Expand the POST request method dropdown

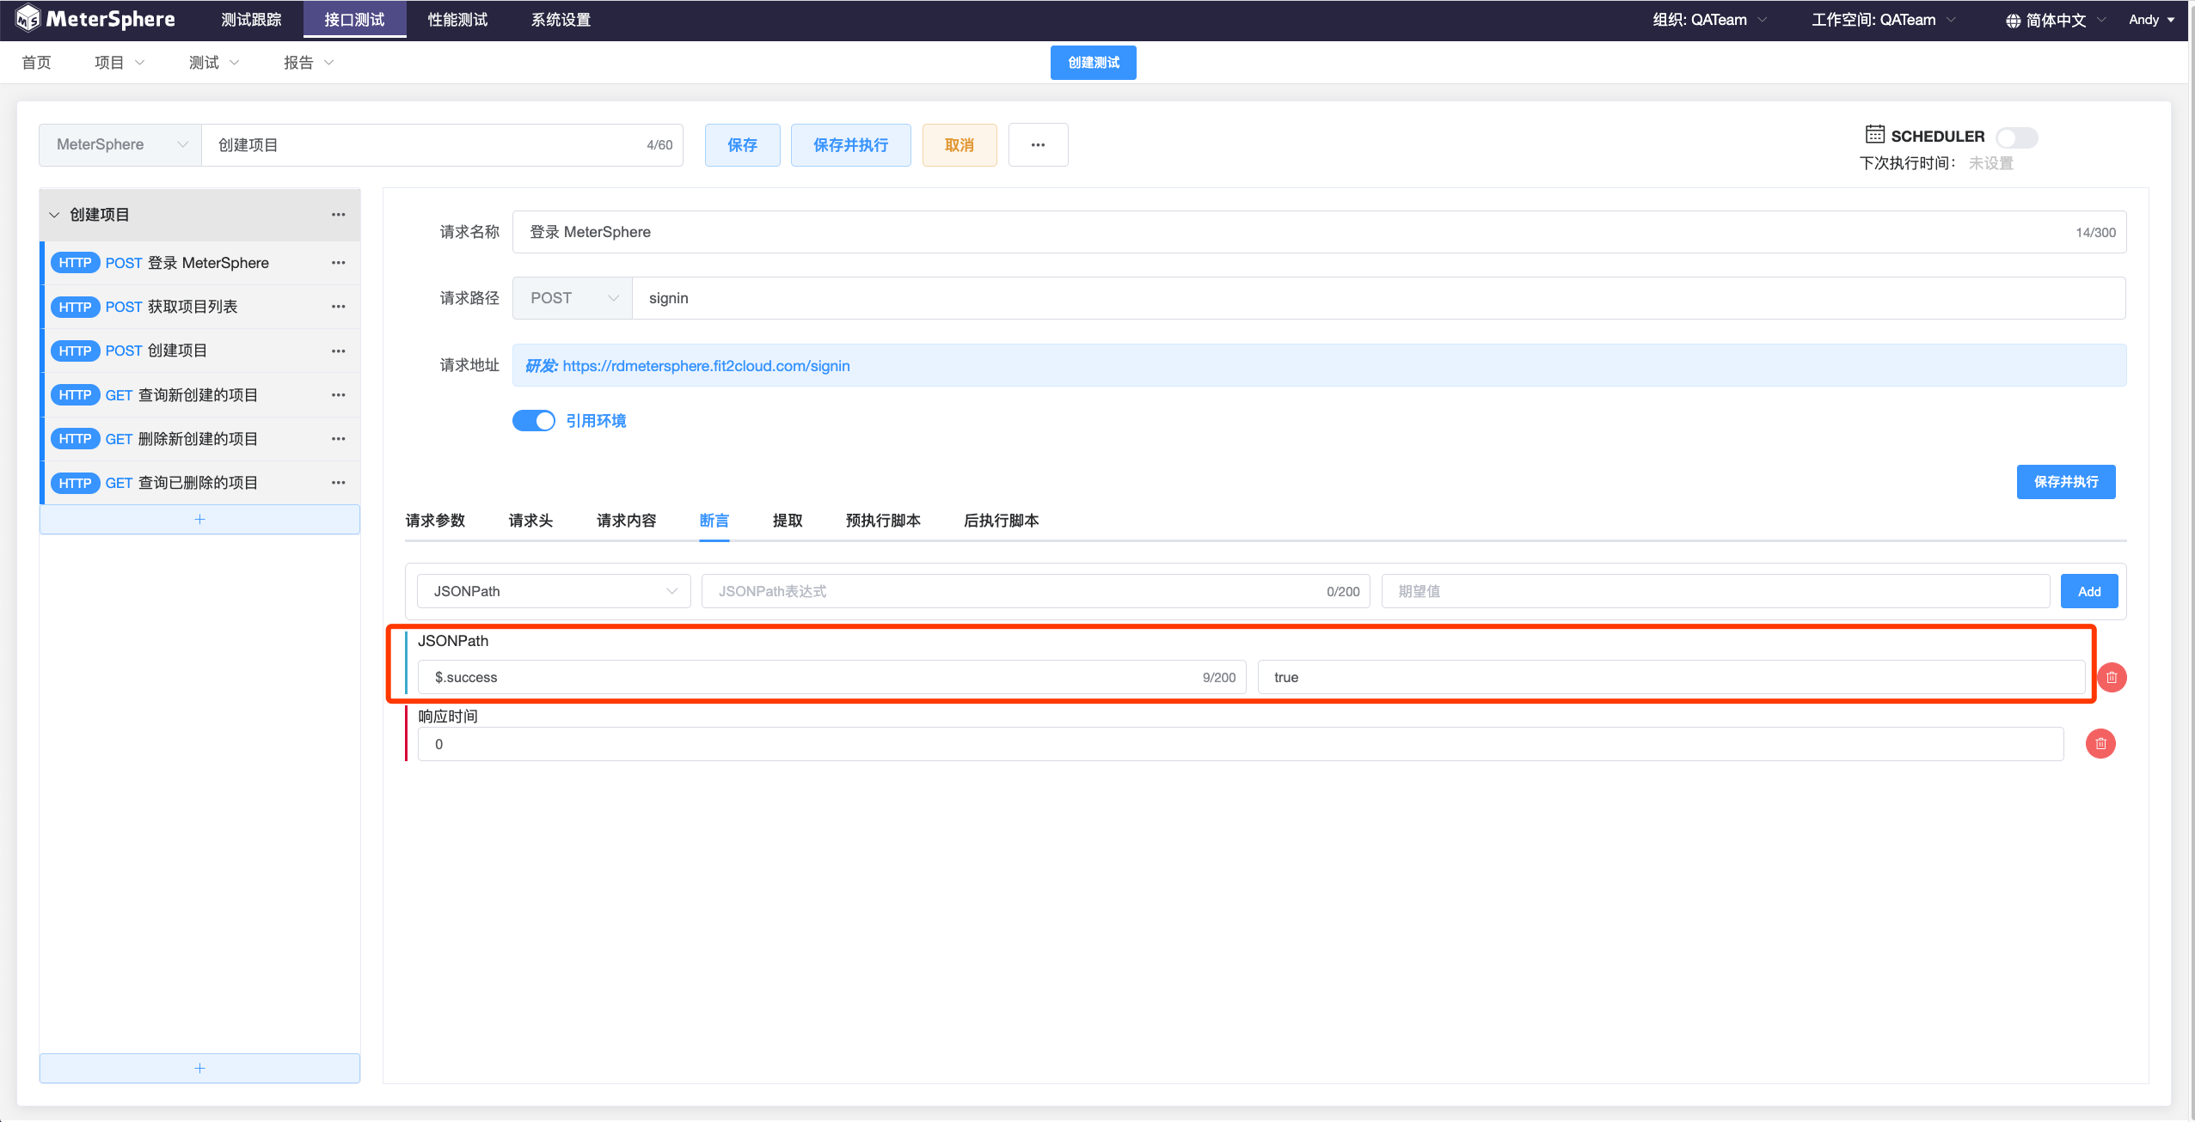click(x=573, y=298)
